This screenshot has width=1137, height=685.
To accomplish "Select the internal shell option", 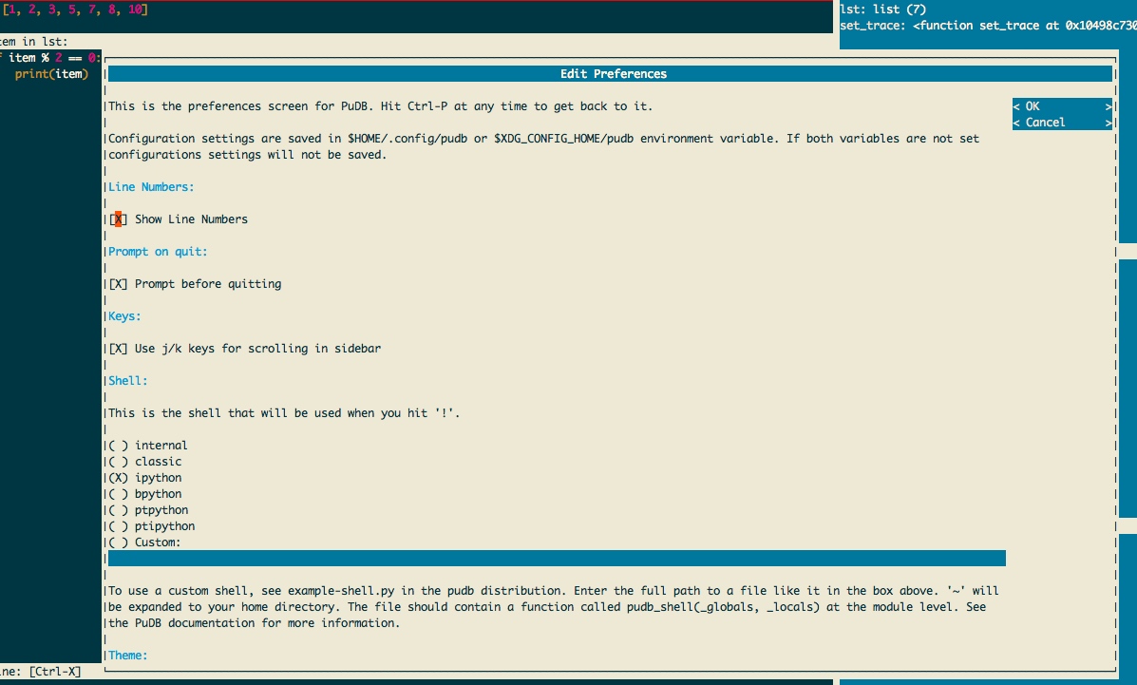I will [148, 446].
